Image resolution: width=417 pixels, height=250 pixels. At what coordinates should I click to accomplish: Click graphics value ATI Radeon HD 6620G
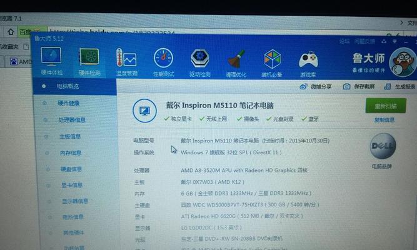click(x=242, y=216)
